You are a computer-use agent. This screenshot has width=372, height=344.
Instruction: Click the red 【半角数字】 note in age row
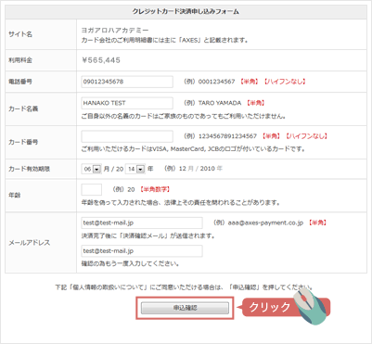pos(155,189)
